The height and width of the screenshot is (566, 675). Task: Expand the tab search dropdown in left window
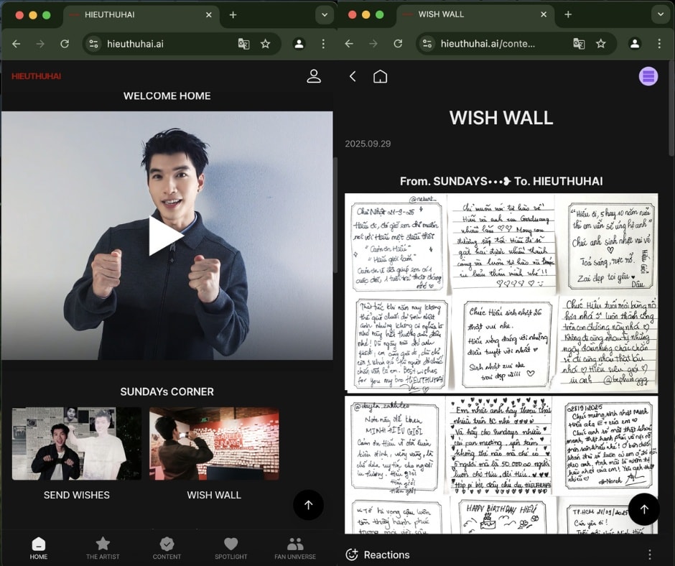pos(324,15)
